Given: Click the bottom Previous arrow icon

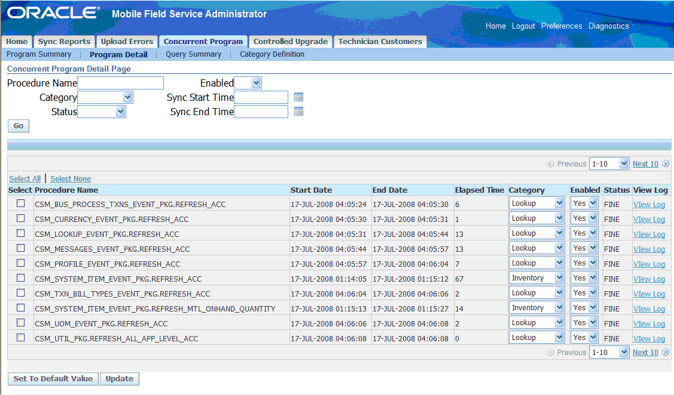Looking at the screenshot, I should 550,352.
